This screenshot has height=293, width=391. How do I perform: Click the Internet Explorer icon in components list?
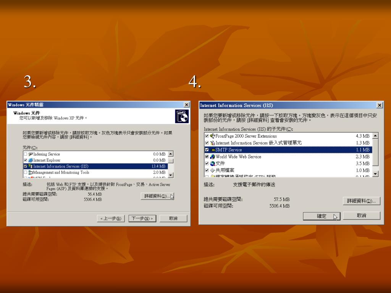pos(31,160)
